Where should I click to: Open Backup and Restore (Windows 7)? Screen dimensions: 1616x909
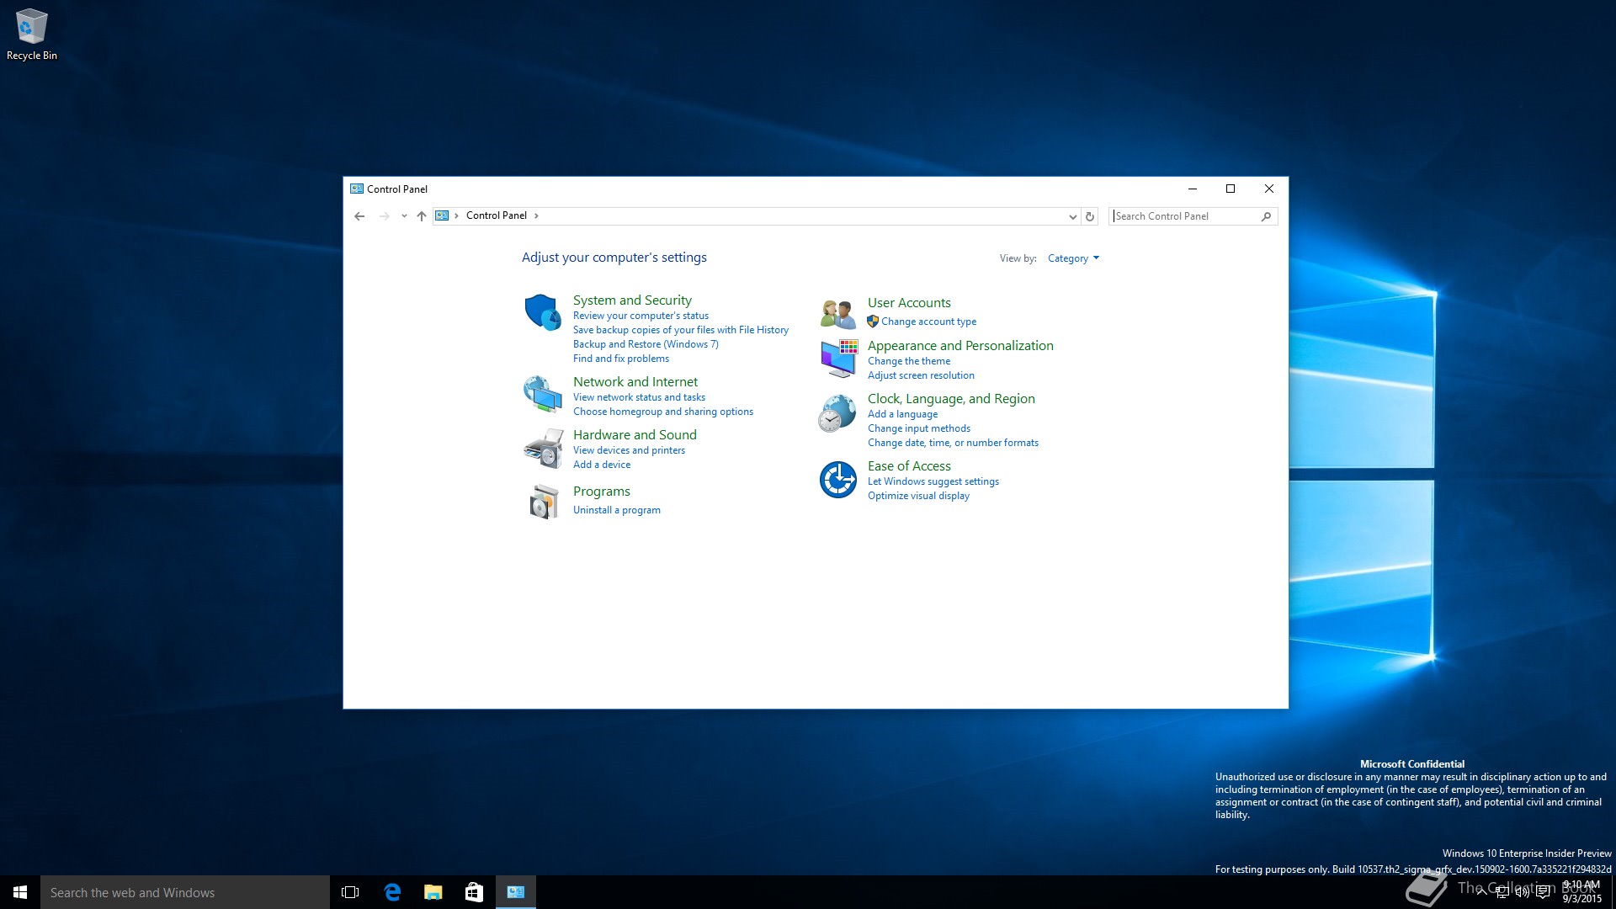[646, 344]
